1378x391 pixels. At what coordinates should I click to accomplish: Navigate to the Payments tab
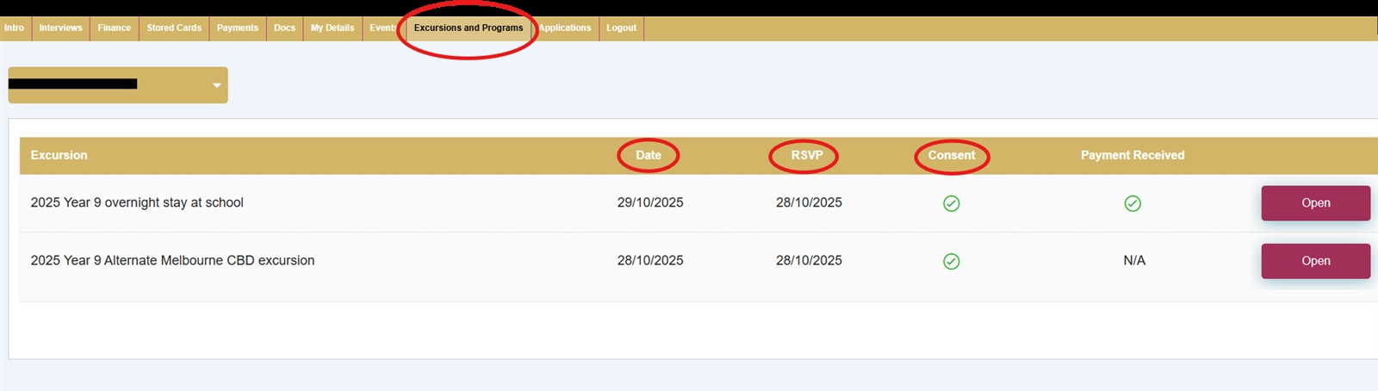[237, 28]
